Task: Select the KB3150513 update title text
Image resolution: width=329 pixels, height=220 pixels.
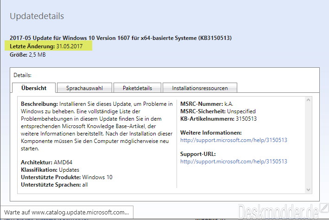Action: (120, 38)
